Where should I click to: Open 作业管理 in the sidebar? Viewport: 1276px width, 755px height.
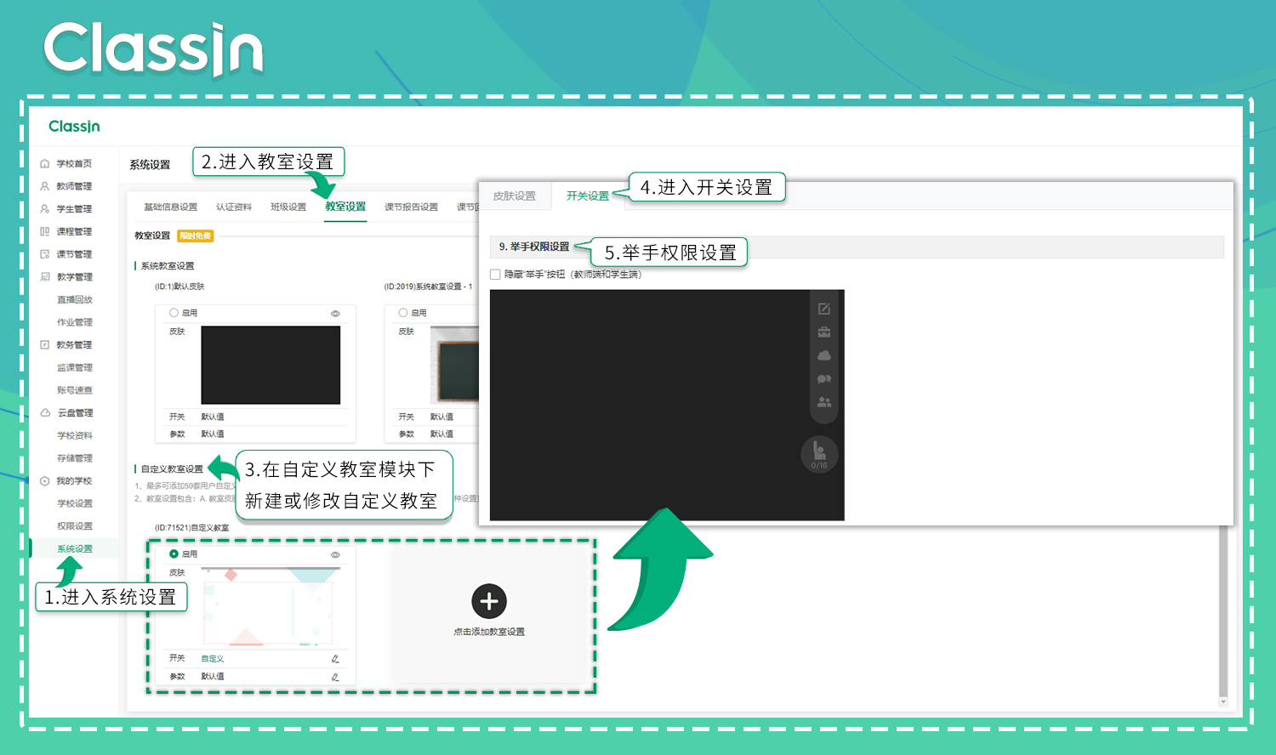tap(75, 322)
